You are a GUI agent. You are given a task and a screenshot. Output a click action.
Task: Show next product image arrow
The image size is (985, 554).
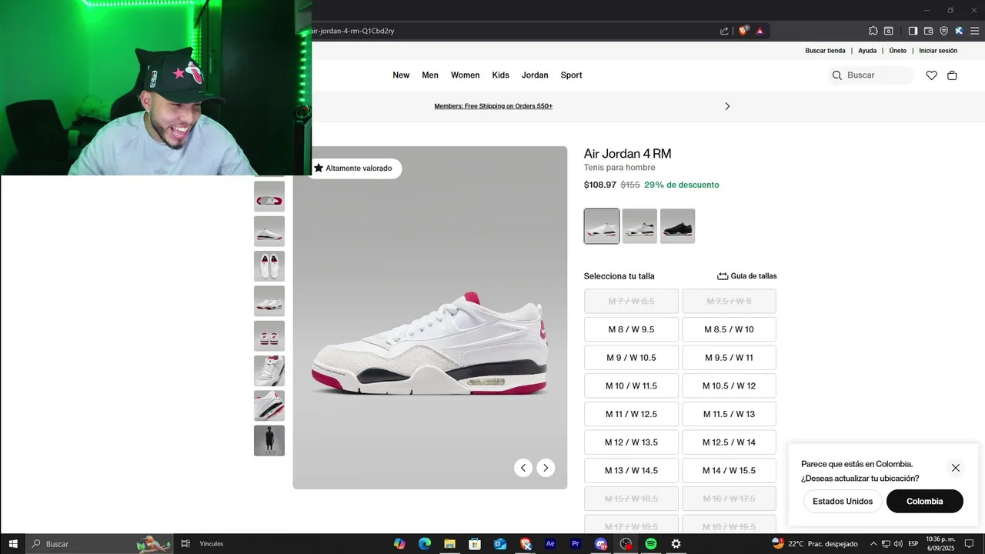tap(546, 468)
